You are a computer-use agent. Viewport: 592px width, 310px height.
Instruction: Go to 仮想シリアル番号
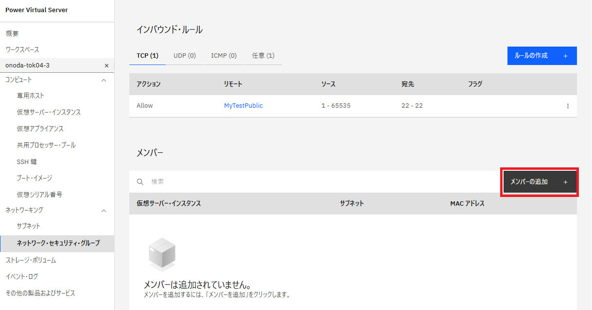(39, 195)
